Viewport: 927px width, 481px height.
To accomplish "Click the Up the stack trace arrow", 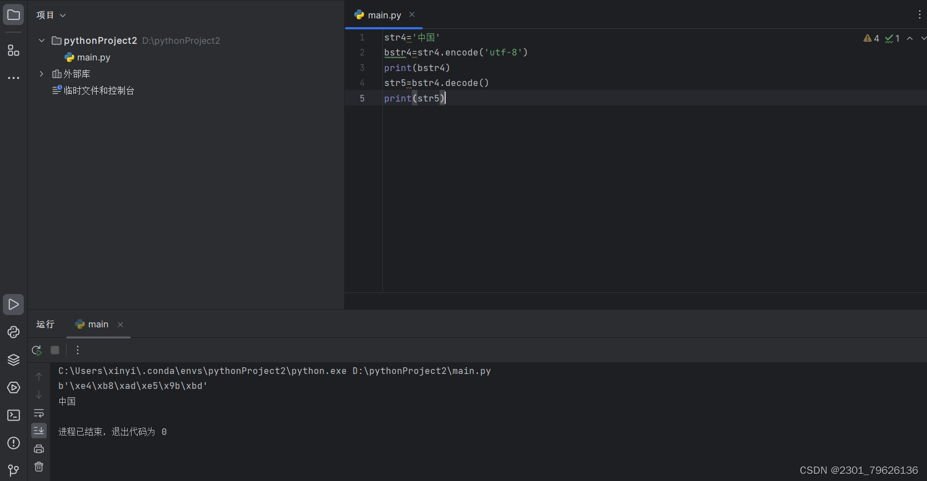I will (x=39, y=377).
